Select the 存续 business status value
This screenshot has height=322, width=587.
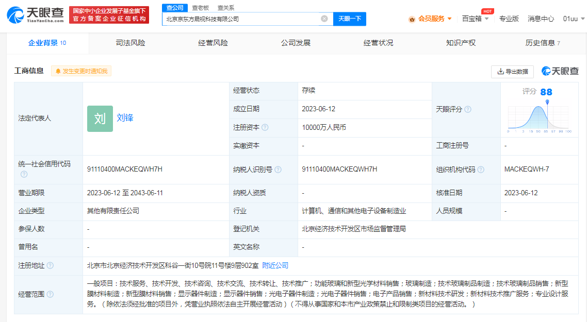click(x=308, y=91)
